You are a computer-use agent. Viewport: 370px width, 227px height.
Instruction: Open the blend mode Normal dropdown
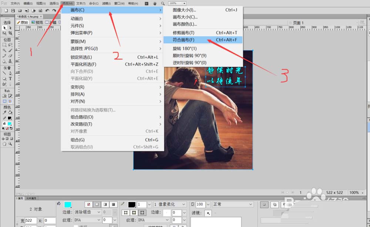coord(232,204)
